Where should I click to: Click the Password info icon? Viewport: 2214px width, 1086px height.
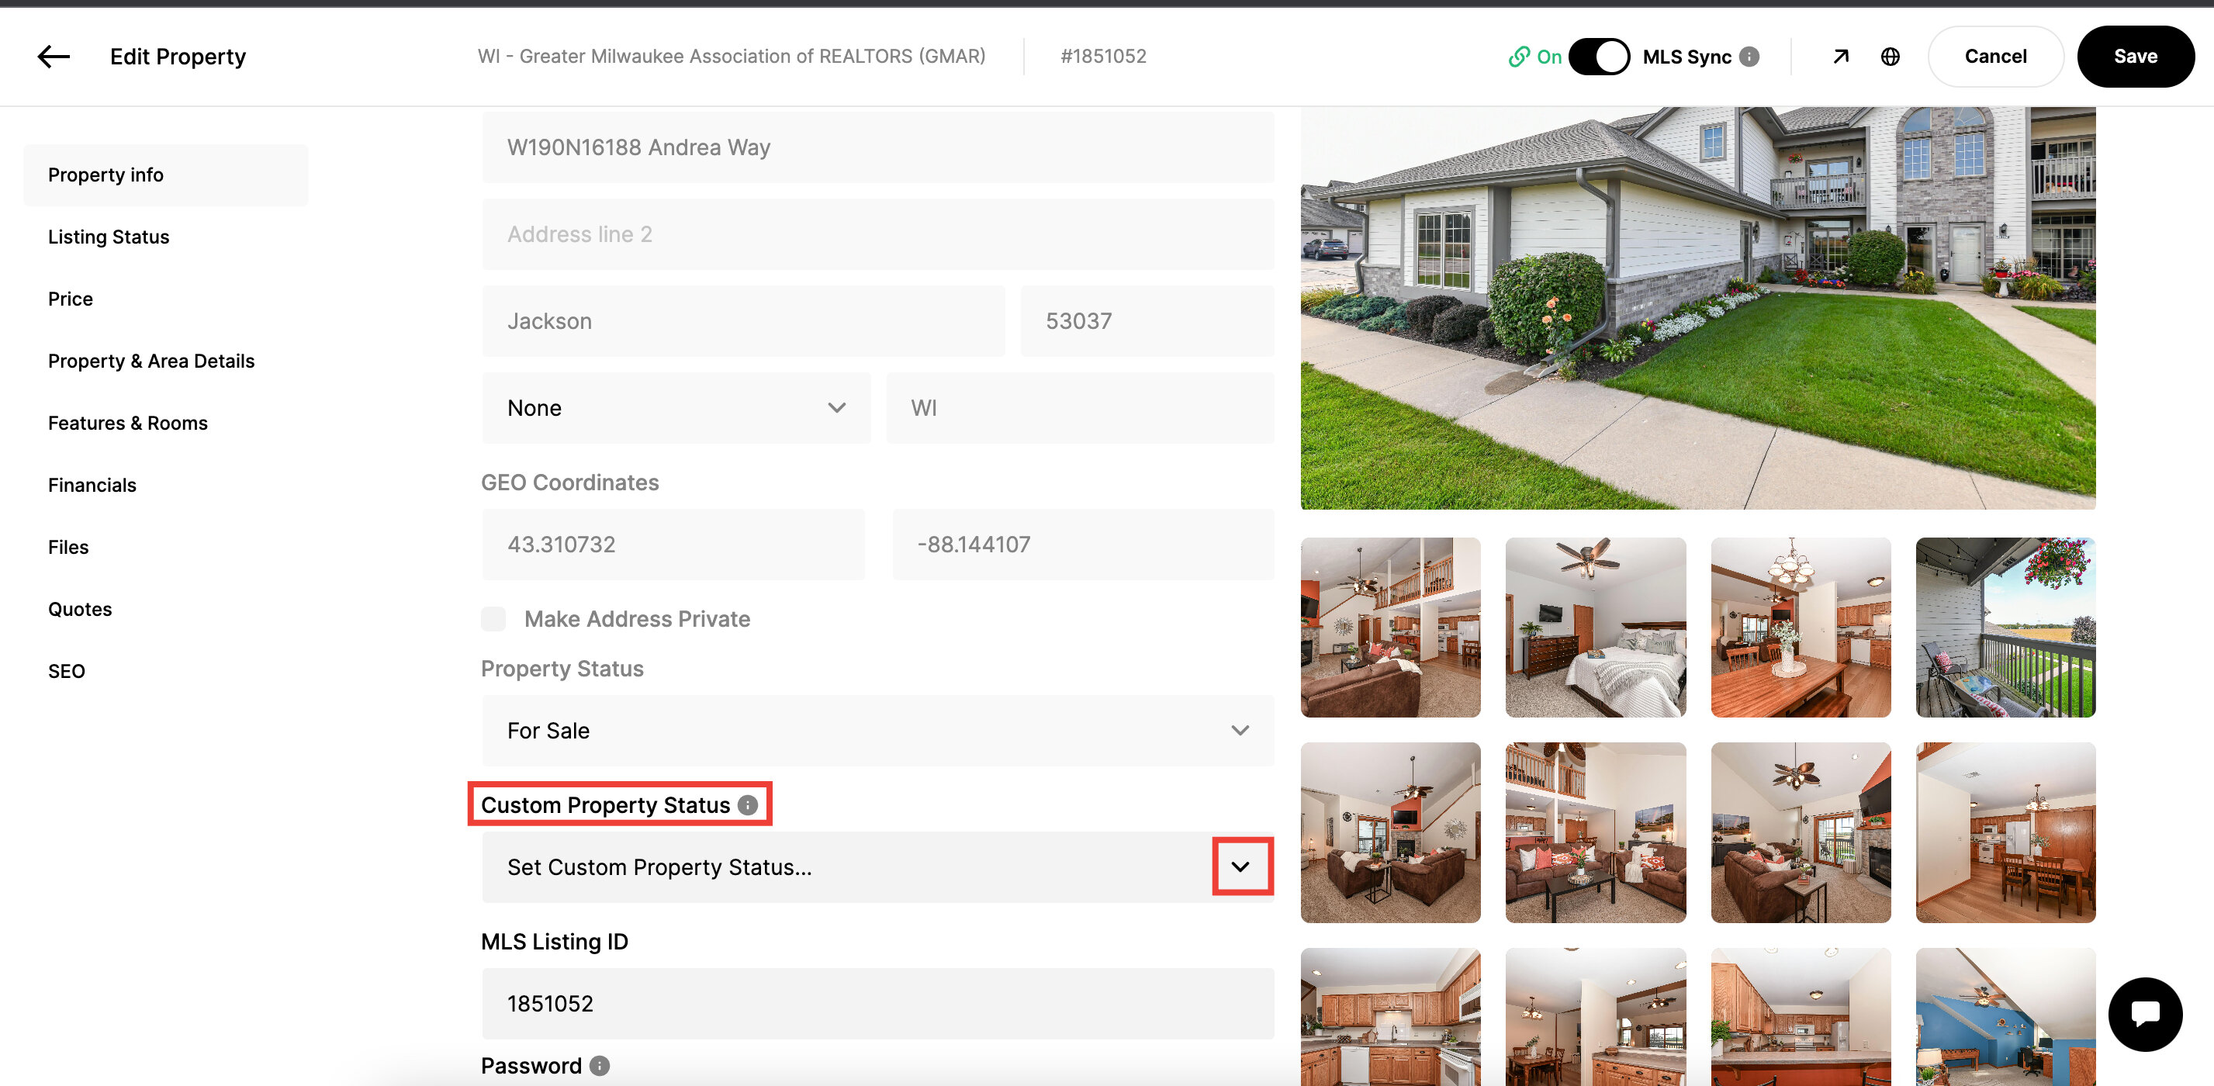tap(600, 1065)
